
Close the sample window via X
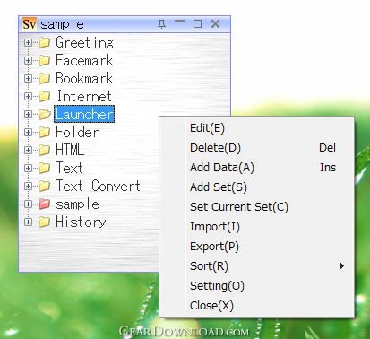(215, 24)
